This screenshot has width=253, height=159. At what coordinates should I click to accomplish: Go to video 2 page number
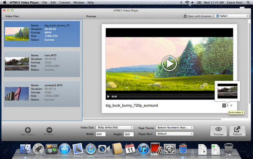pyautogui.click(x=228, y=106)
